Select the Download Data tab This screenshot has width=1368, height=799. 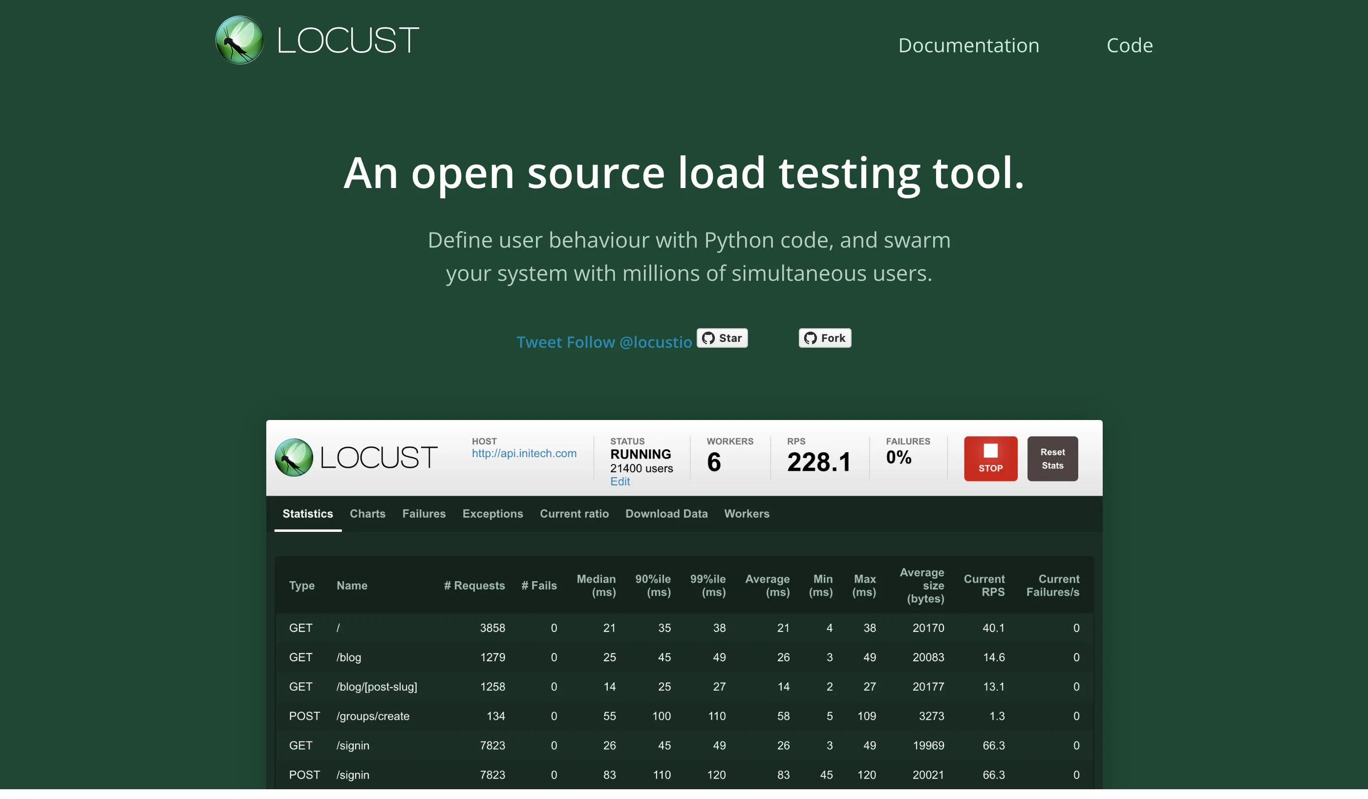click(x=666, y=513)
